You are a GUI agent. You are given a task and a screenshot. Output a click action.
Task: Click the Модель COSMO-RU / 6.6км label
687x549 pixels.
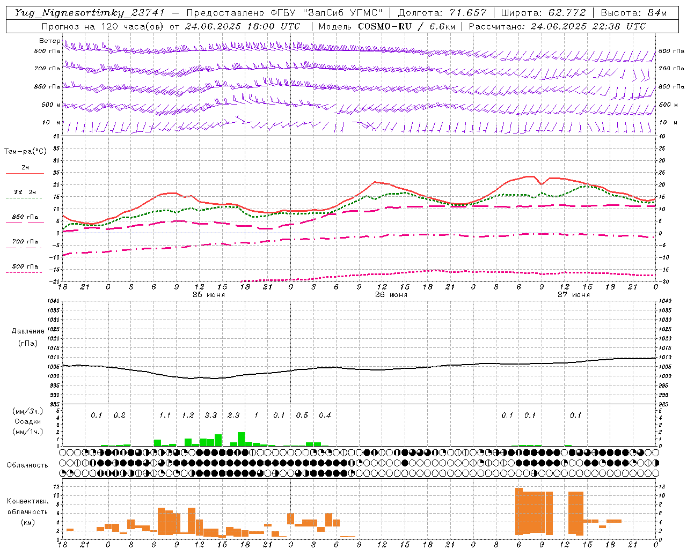(387, 26)
